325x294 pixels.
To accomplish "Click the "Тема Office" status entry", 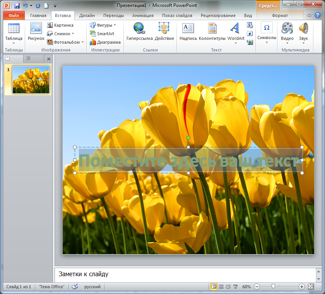I will pos(51,287).
